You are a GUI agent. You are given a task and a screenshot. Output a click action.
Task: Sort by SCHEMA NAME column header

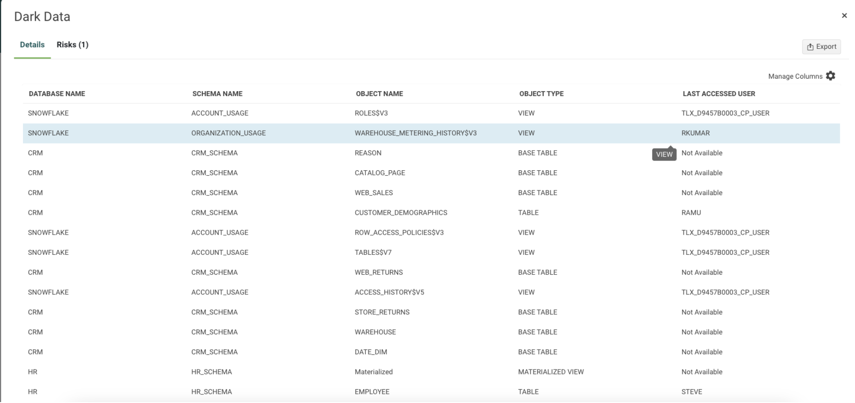pyautogui.click(x=217, y=94)
